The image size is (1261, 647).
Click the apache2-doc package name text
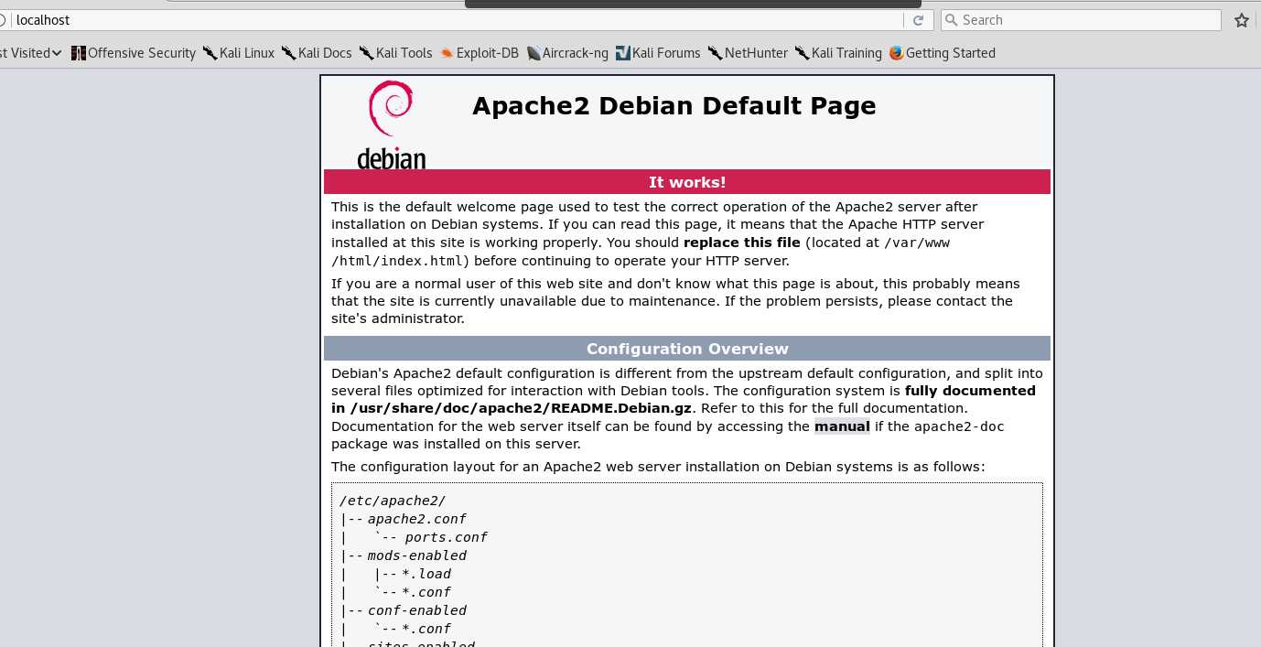pos(959,426)
